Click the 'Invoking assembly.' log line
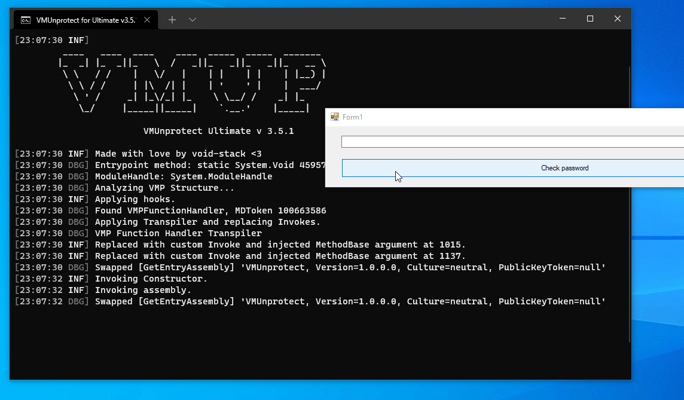The image size is (684, 400). pyautogui.click(x=103, y=289)
